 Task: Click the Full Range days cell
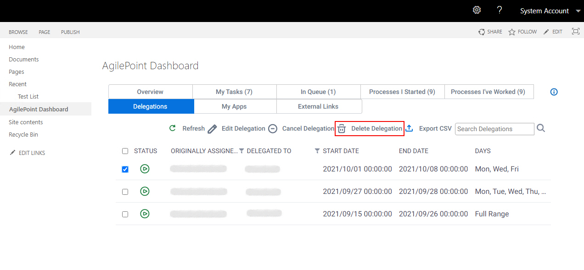pyautogui.click(x=492, y=214)
